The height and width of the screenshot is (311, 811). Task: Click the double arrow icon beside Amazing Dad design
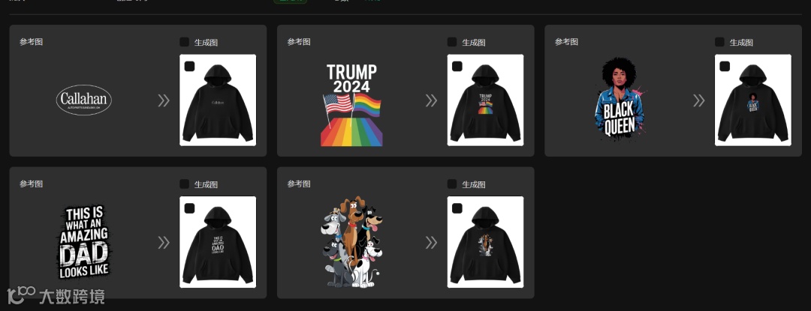click(164, 242)
